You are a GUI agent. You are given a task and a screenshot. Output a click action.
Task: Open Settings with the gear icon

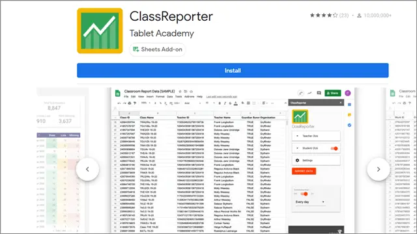(297, 161)
